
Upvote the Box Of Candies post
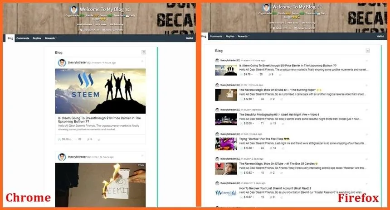241,172
